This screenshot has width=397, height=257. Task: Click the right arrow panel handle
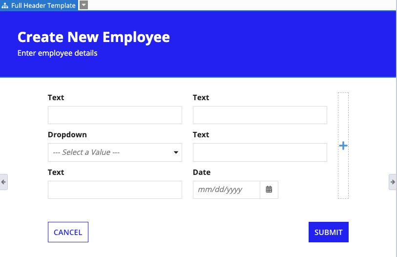point(393,182)
